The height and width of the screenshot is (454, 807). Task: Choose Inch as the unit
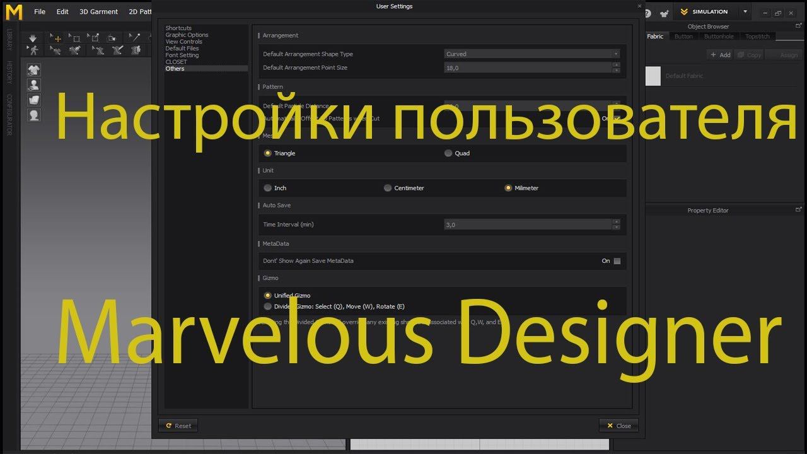(268, 188)
